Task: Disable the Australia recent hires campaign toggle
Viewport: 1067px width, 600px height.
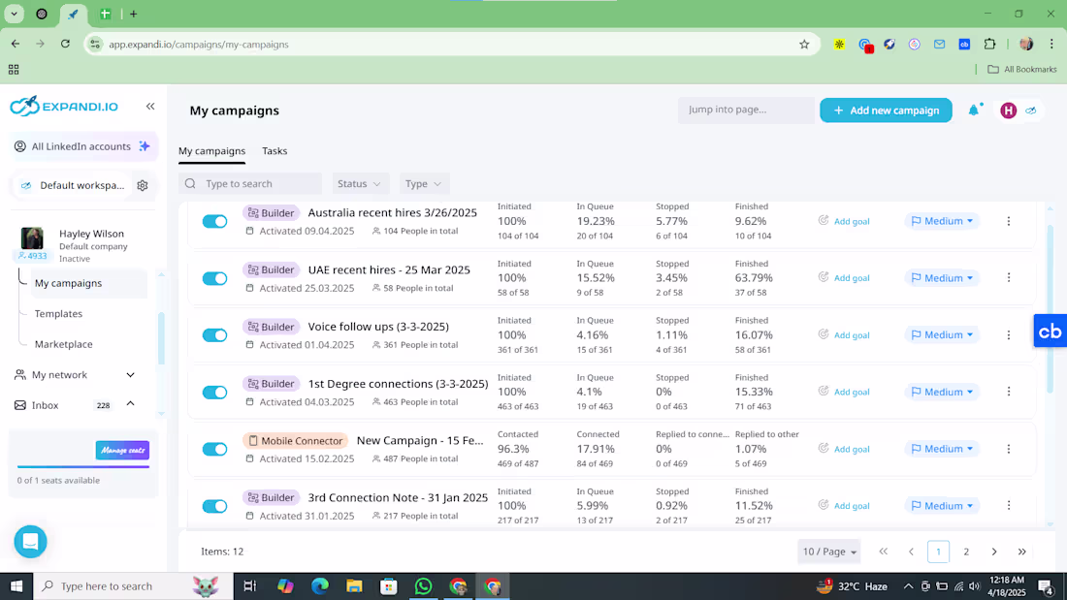Action: click(x=214, y=221)
